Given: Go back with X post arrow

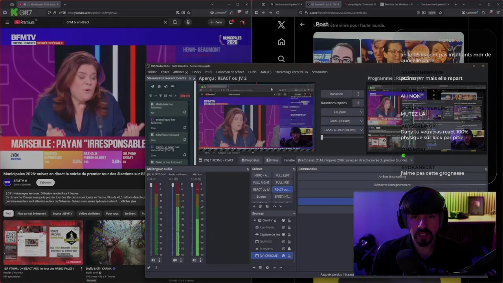Looking at the screenshot, I should click(302, 24).
